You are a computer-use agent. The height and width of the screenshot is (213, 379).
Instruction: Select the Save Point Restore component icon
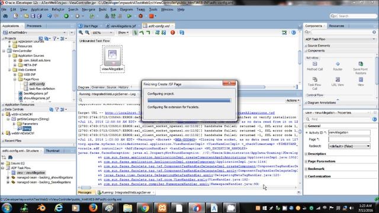click(x=361, y=64)
